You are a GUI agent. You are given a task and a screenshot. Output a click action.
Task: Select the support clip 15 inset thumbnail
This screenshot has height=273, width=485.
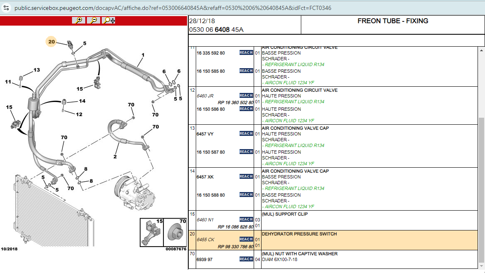pyautogui.click(x=152, y=232)
